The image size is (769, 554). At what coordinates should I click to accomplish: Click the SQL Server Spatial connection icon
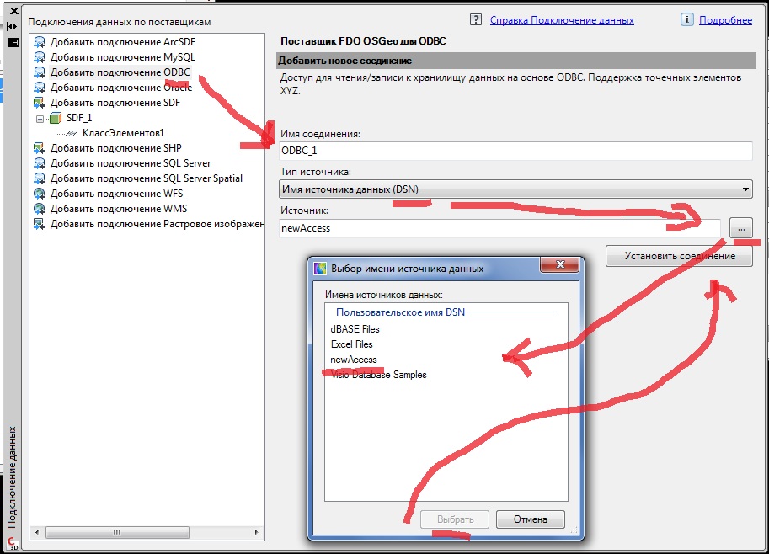(40, 178)
